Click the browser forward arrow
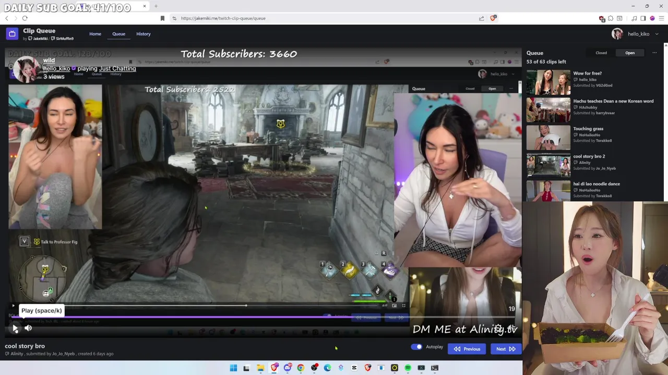This screenshot has height=375, width=668. 15,18
